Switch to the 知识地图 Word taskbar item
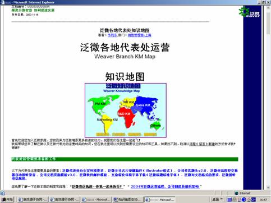The image size is (271, 203). coord(128,200)
